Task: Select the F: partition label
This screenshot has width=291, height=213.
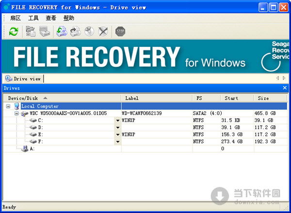Action: [40, 141]
